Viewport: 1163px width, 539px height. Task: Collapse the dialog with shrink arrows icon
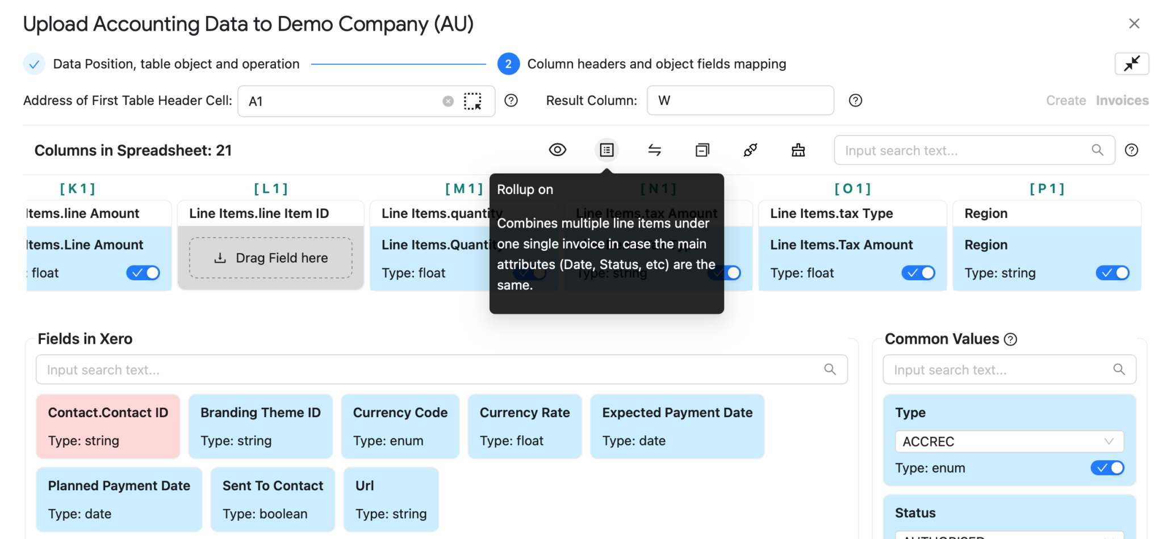1131,64
